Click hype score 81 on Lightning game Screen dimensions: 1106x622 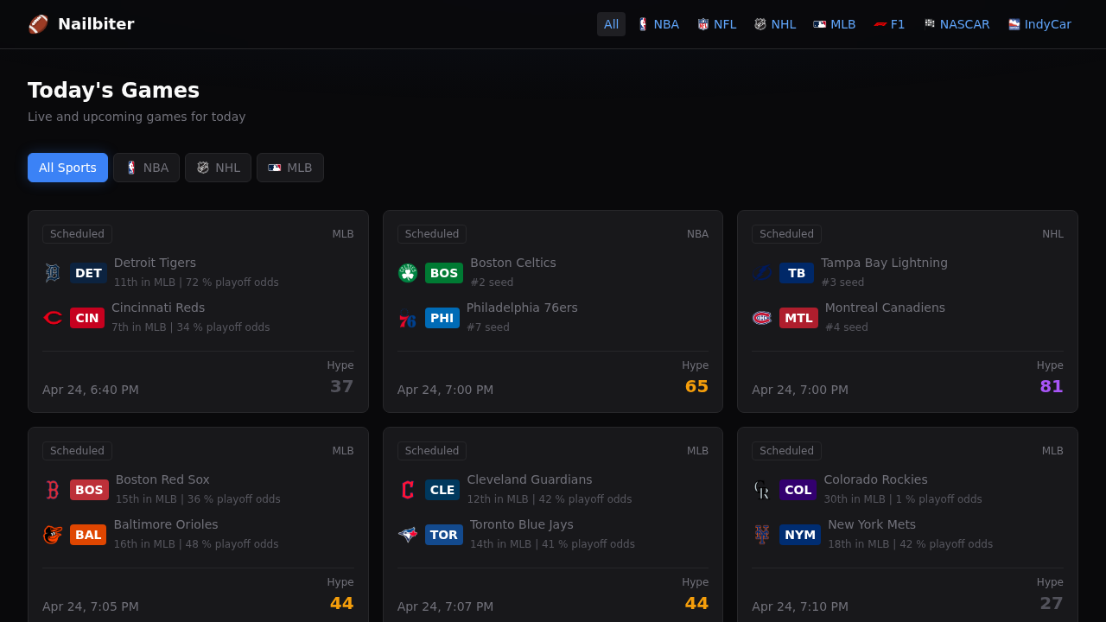tap(1052, 386)
